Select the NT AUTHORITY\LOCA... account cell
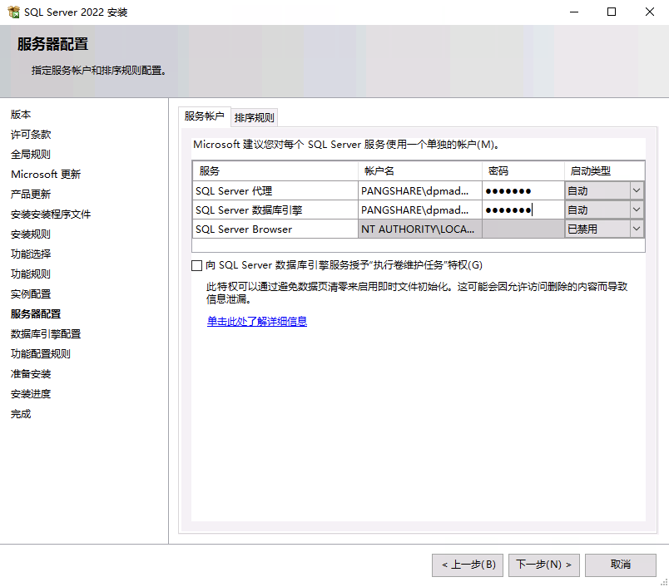Image resolution: width=669 pixels, height=587 pixels. pyautogui.click(x=420, y=229)
